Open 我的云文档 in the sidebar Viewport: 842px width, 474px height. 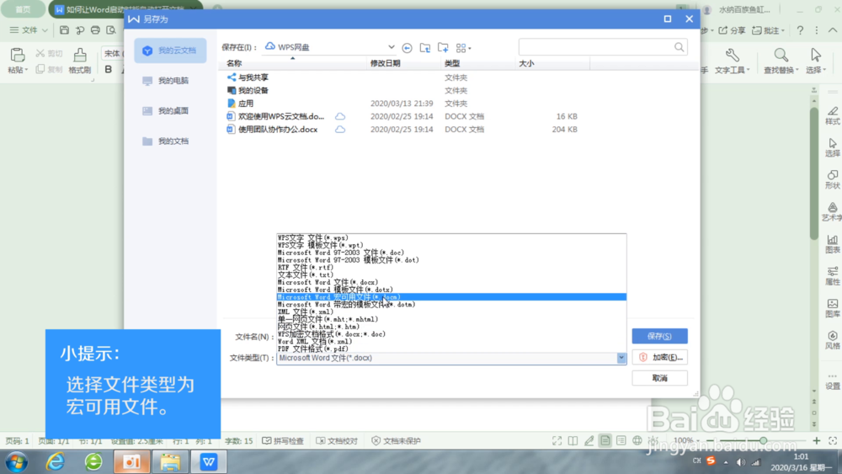[170, 51]
